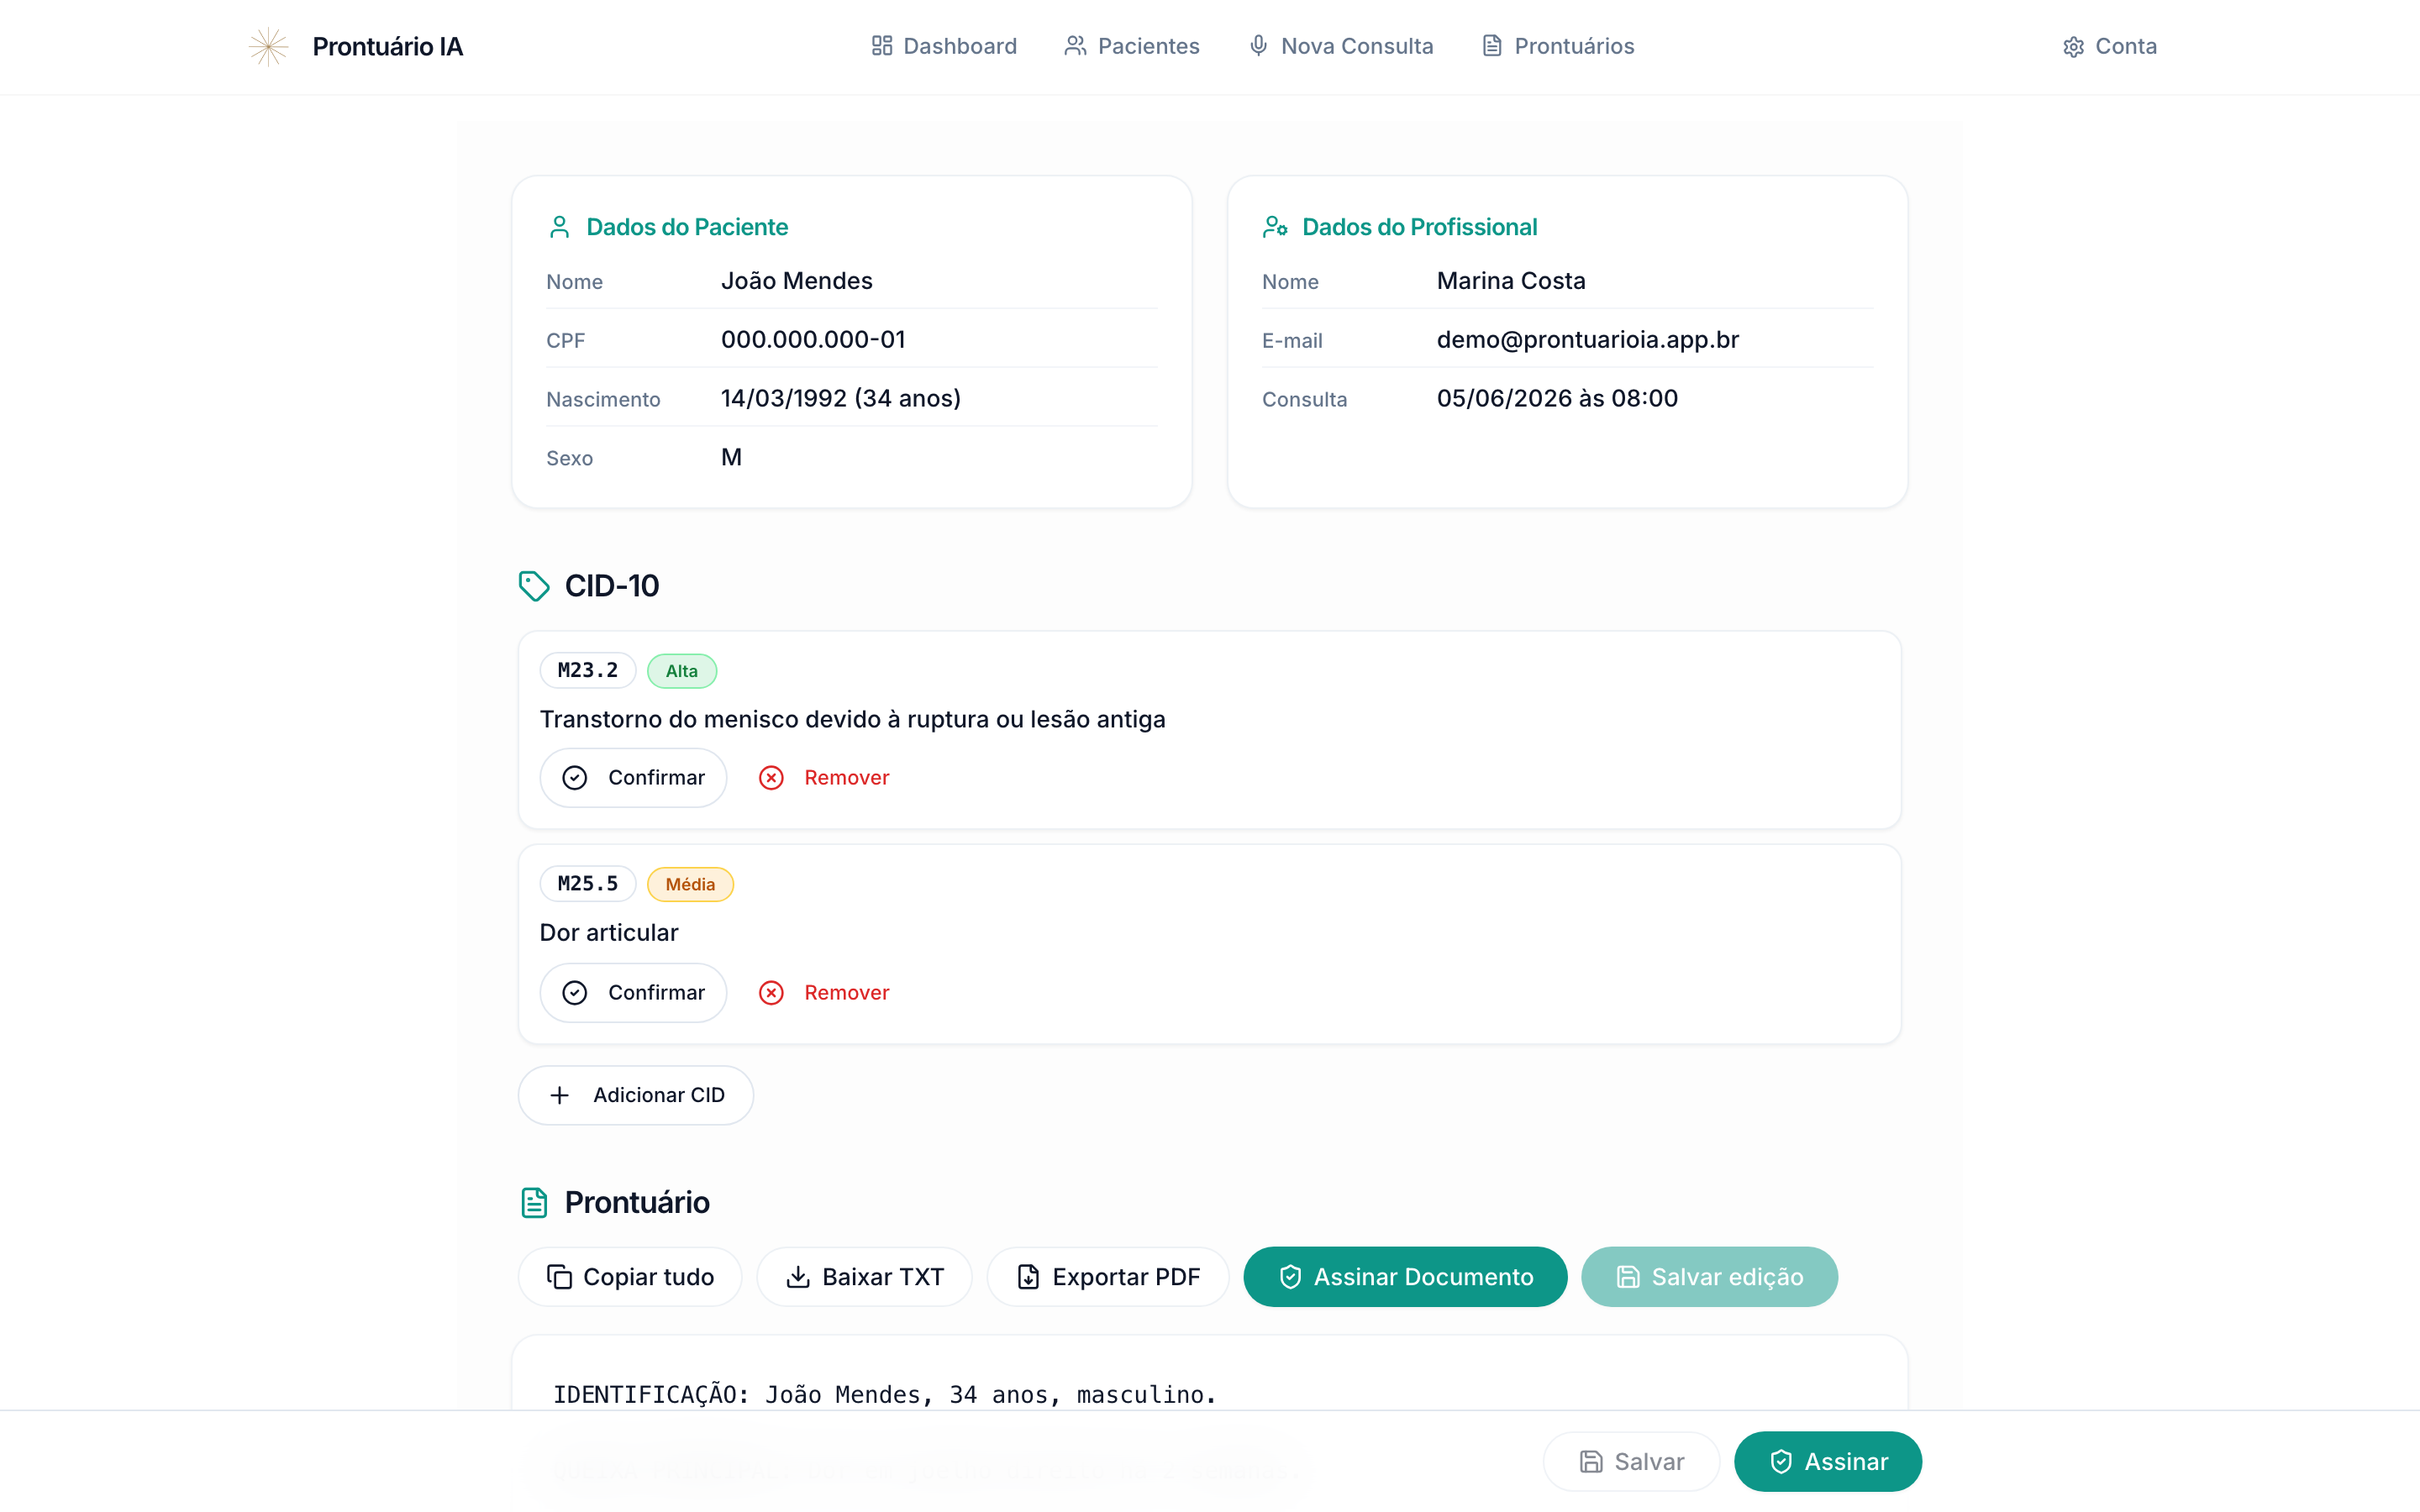The width and height of the screenshot is (2420, 1512).
Task: Click the Prontuários document icon in navbar
Action: [1491, 46]
